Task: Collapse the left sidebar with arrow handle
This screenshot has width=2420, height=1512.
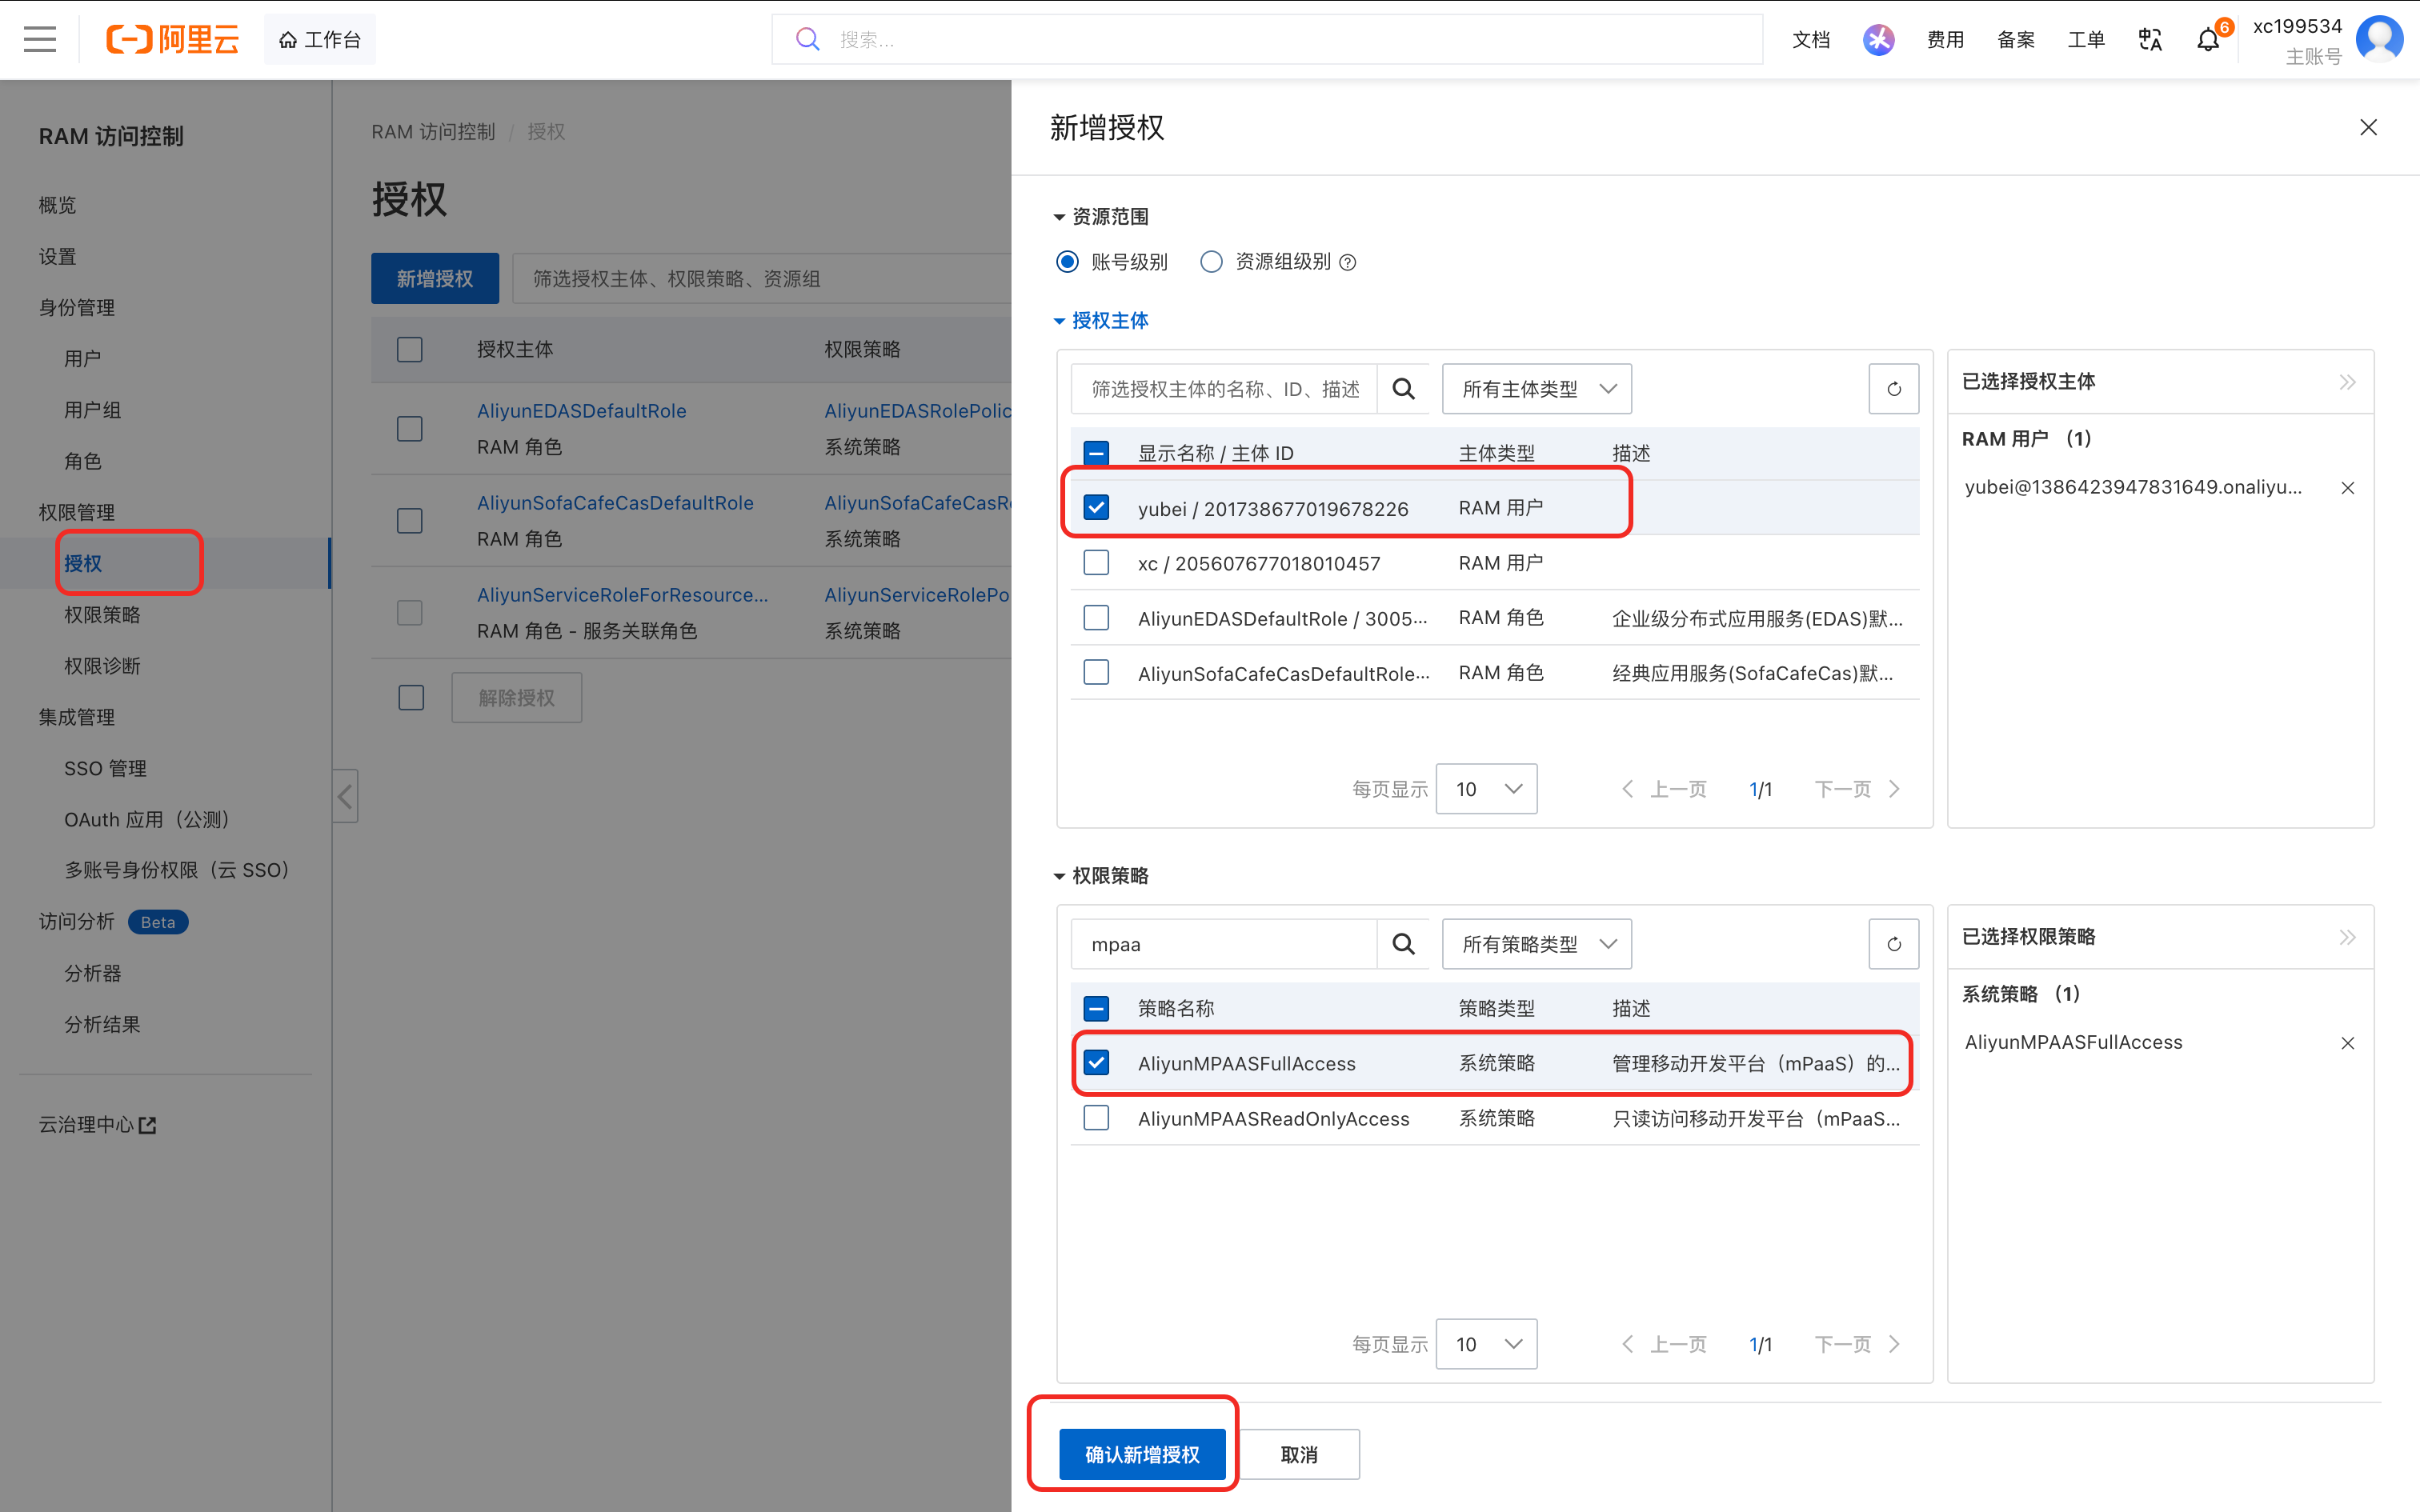Action: click(345, 796)
